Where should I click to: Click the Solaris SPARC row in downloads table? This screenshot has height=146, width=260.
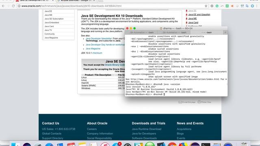click(103, 86)
